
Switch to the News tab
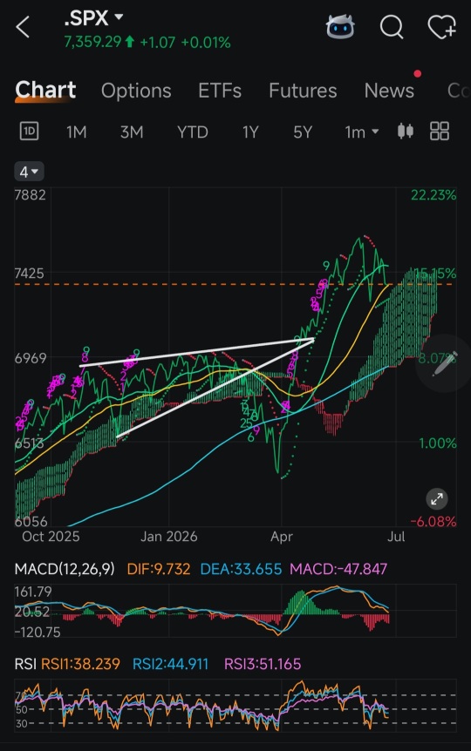click(x=389, y=91)
